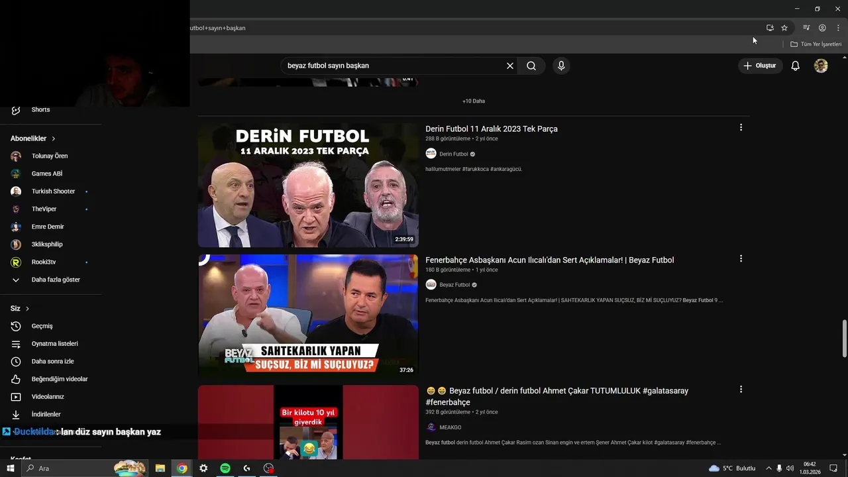Open MEAKGO channel avatar
The height and width of the screenshot is (477, 848).
pyautogui.click(x=431, y=427)
